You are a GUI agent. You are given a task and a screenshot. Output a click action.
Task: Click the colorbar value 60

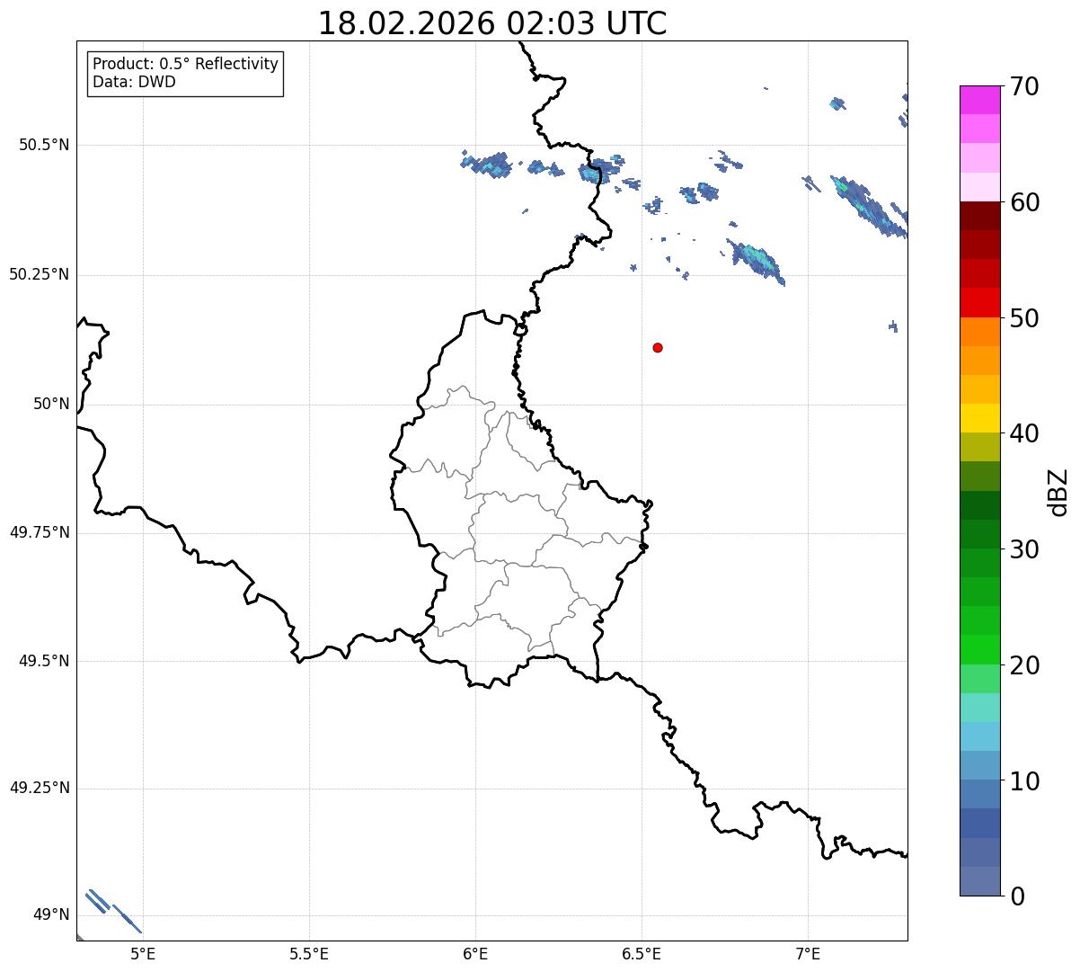pyautogui.click(x=1024, y=202)
